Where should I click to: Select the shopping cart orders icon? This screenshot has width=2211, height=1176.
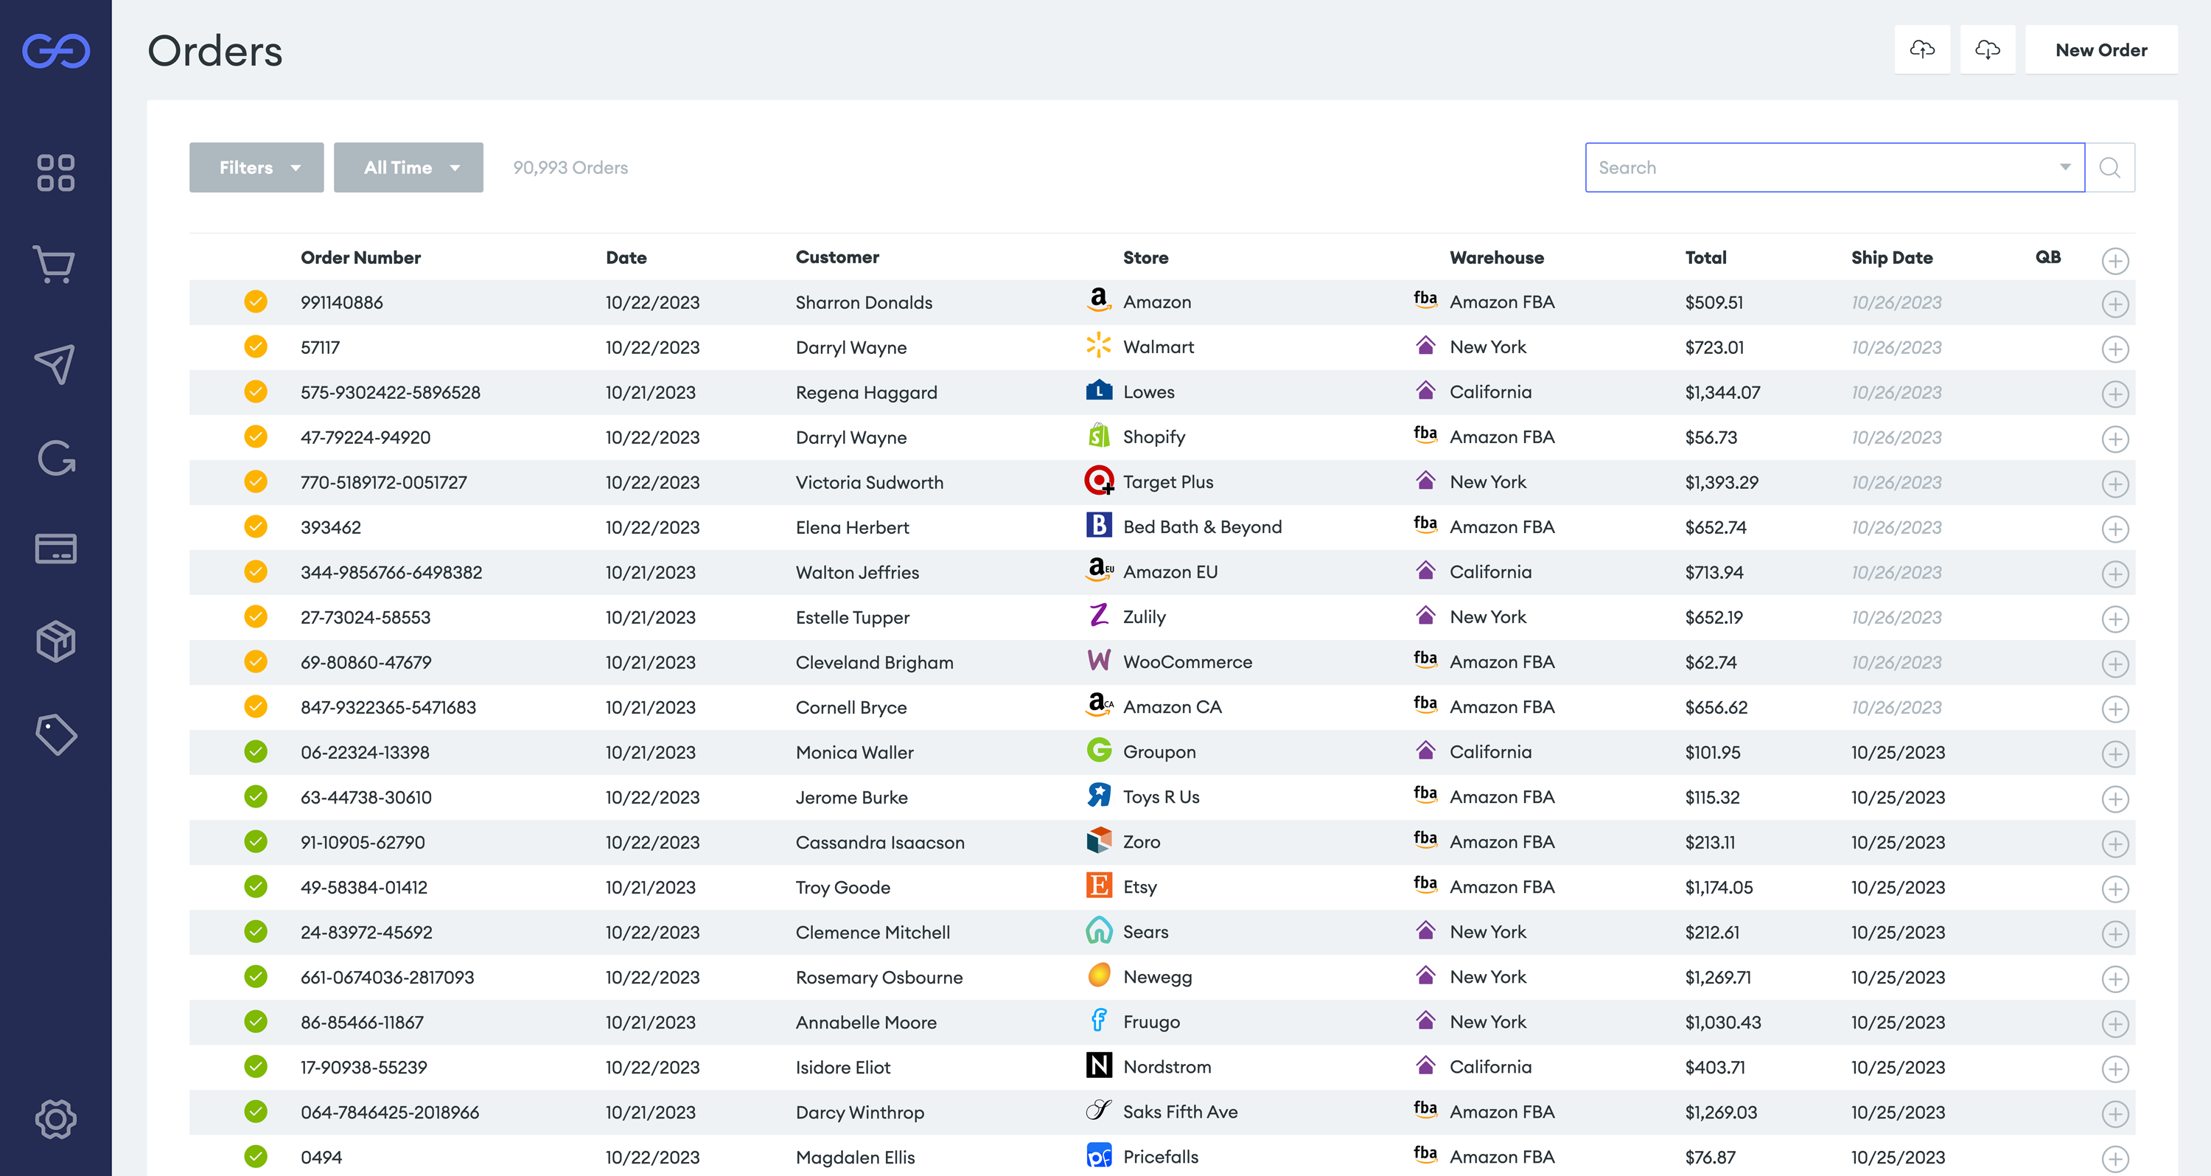point(55,266)
